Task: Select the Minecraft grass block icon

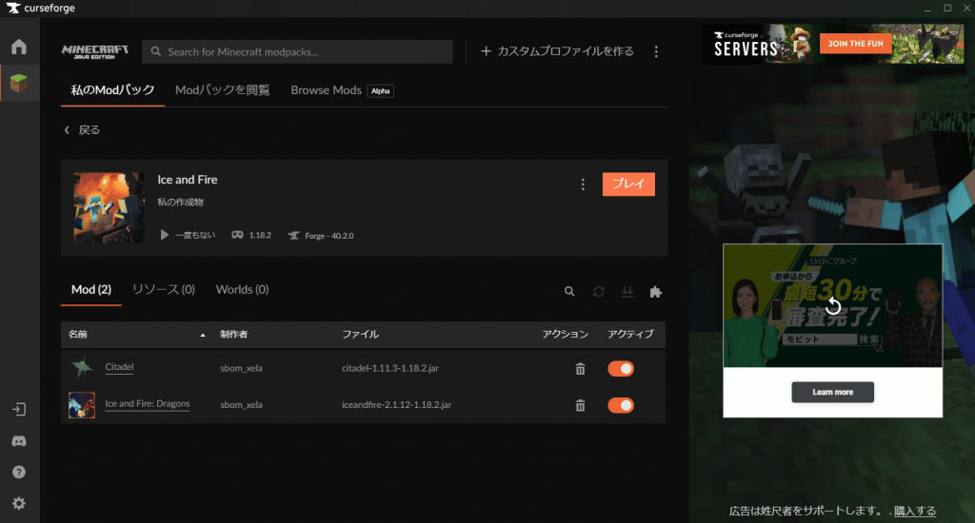Action: (19, 84)
